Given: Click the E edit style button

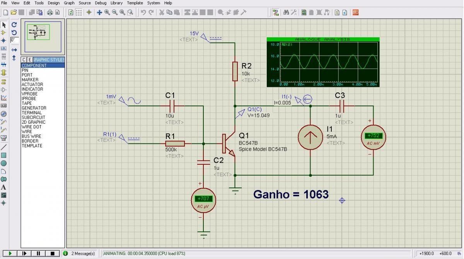Looking at the screenshot, I should point(30,60).
